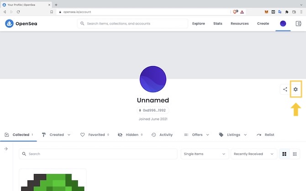Switch to small grid view
The width and height of the screenshot is (306, 191).
tap(295, 154)
